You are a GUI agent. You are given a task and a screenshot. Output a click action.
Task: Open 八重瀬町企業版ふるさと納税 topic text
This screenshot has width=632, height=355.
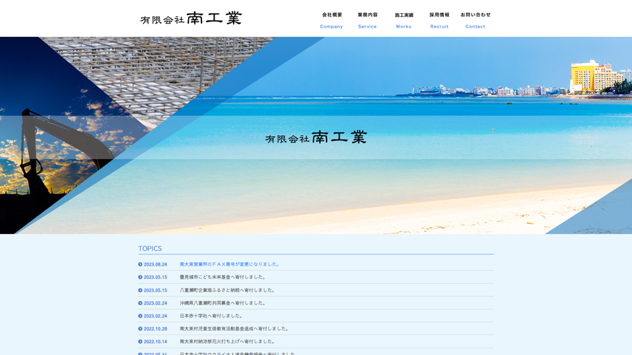[x=227, y=290]
